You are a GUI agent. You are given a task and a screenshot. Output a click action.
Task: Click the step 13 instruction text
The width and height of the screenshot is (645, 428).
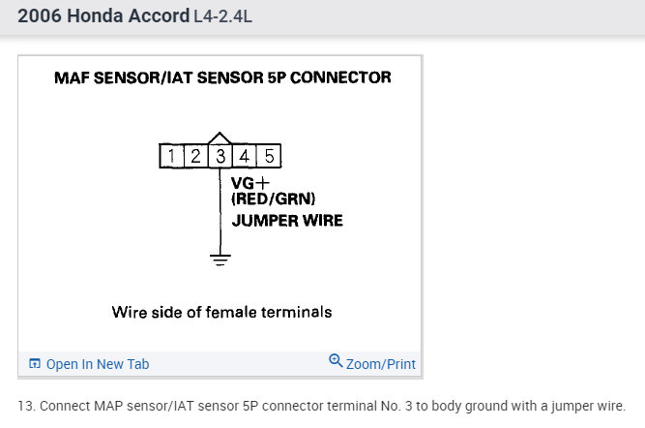click(322, 406)
